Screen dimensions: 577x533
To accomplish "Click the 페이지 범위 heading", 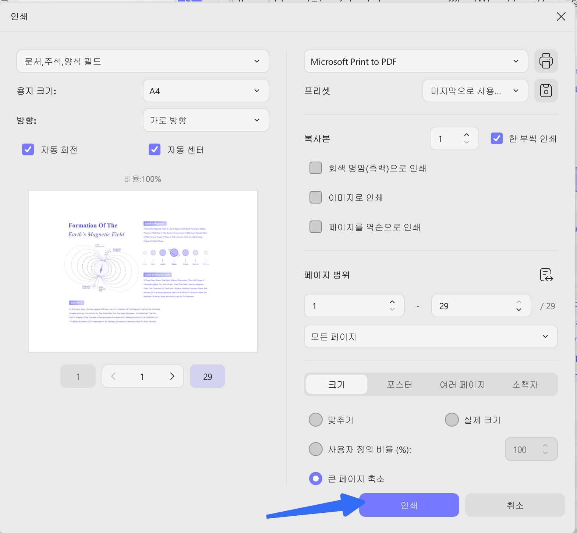I will [x=327, y=275].
